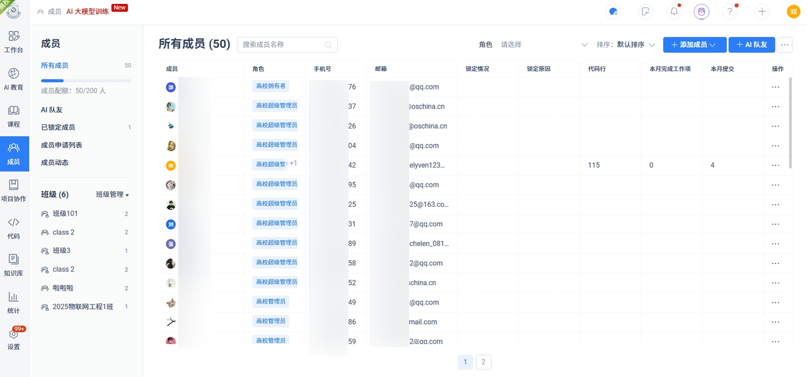Click the AI 队友 button
807x377 pixels.
pos(752,45)
